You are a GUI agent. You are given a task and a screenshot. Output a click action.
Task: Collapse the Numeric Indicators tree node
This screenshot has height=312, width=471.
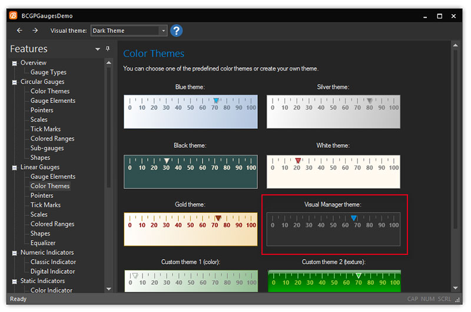(x=15, y=253)
